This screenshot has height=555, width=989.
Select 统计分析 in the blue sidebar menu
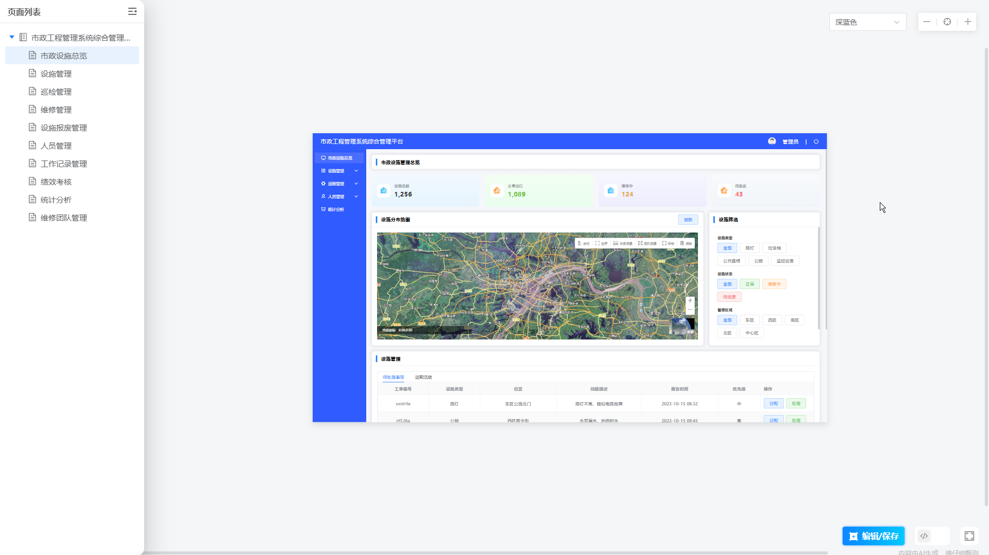pyautogui.click(x=336, y=209)
